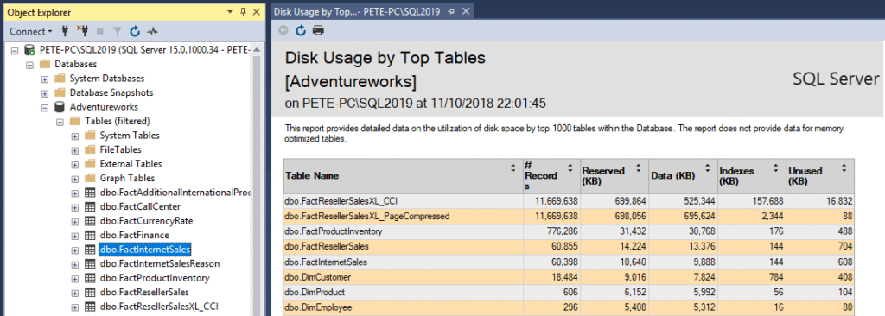This screenshot has width=885, height=316.
Task: Click the Stop square icon in Object Explorer
Action: 100,32
